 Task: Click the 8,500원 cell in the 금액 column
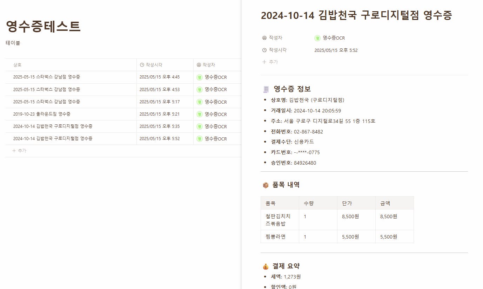[395, 220]
